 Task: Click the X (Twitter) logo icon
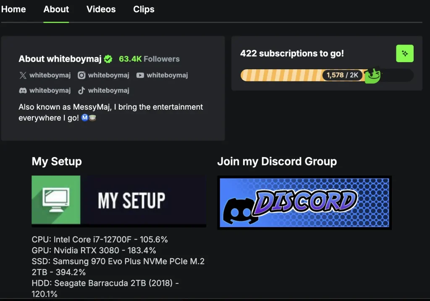[23, 75]
